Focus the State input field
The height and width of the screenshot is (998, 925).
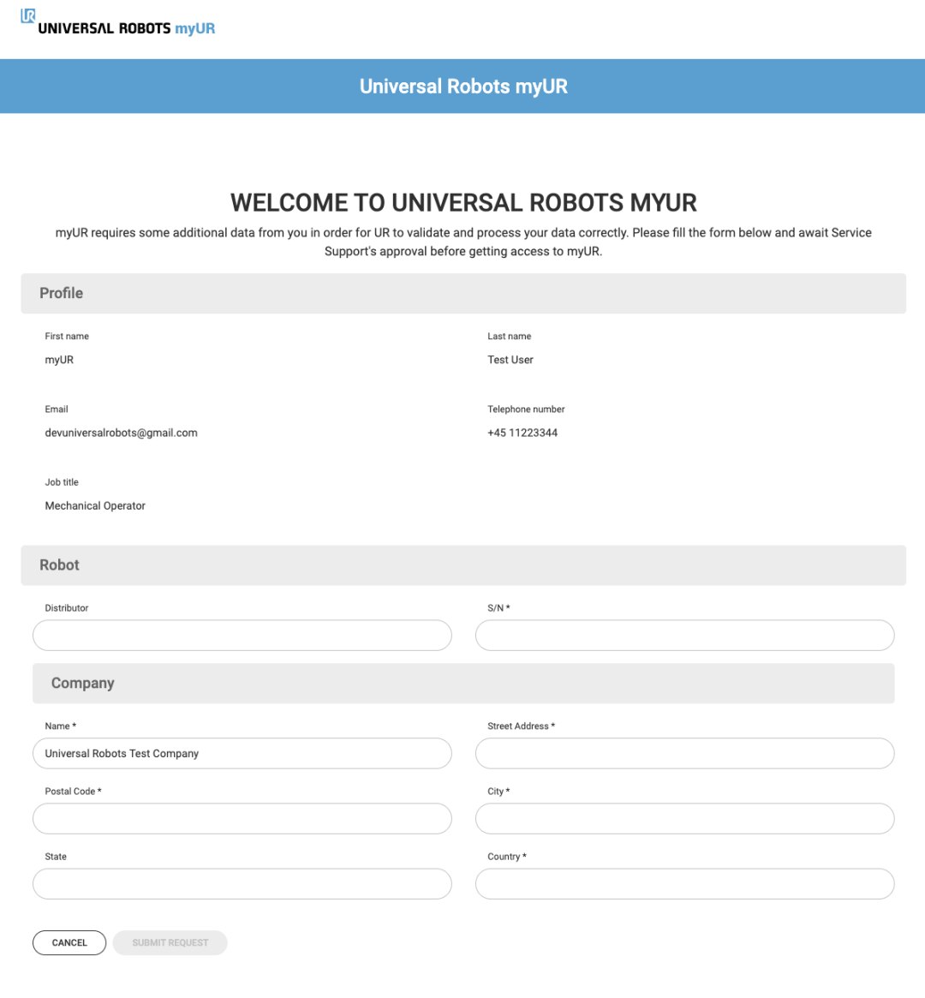(x=242, y=883)
